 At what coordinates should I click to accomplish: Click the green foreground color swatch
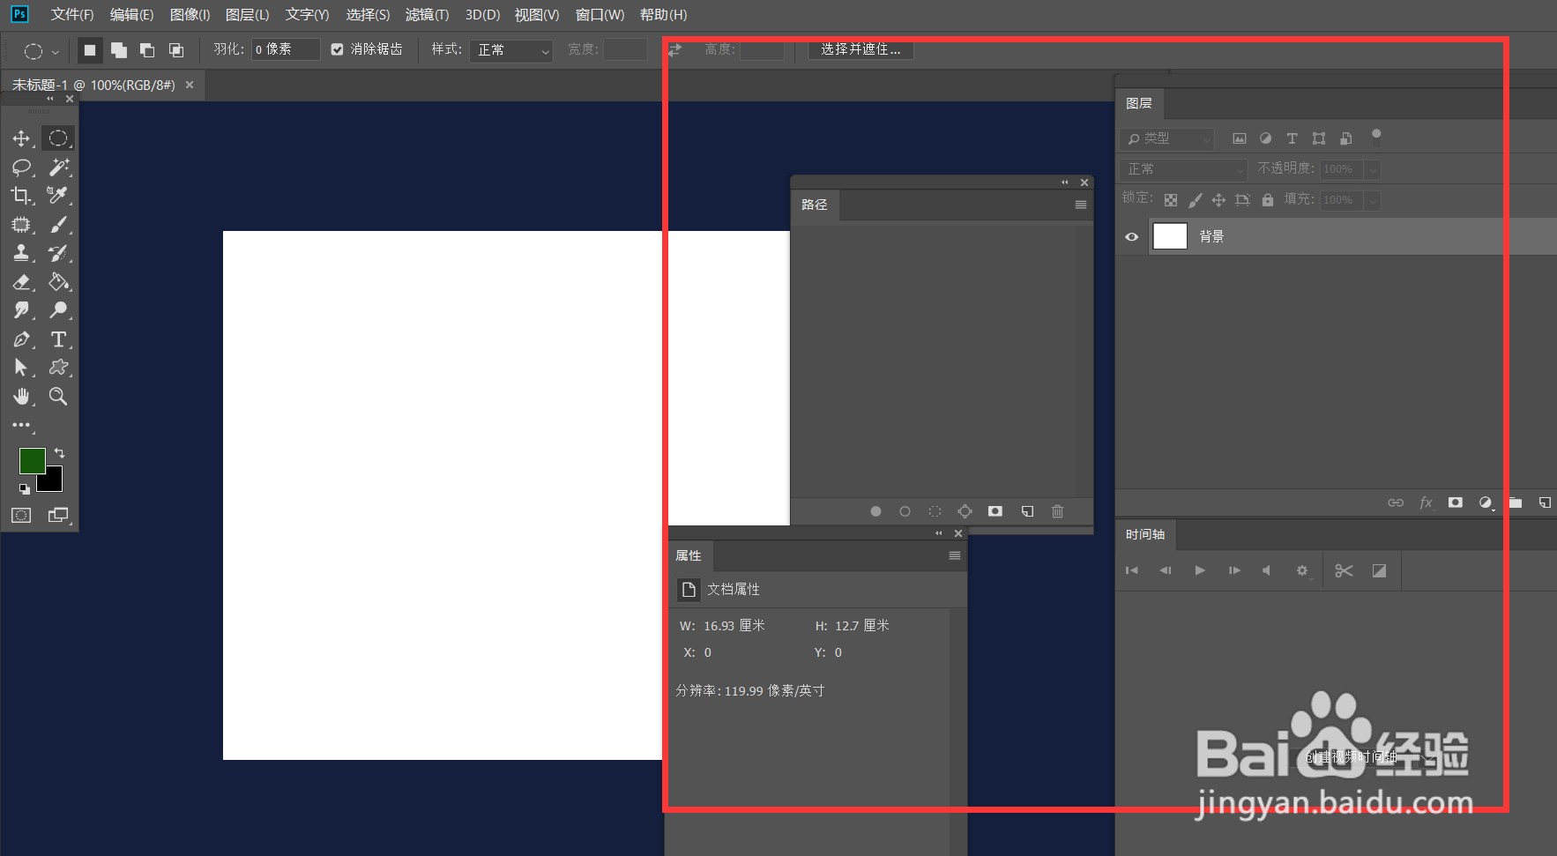[33, 460]
